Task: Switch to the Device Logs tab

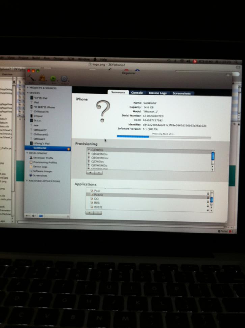Action: (158, 93)
